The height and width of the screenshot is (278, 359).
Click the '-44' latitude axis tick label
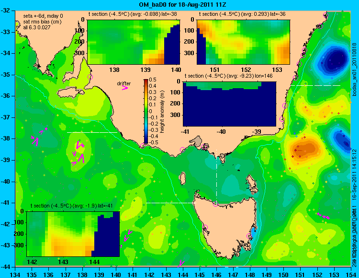(5, 267)
